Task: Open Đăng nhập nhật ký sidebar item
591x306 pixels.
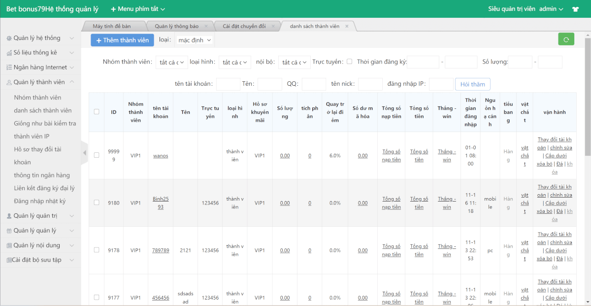Action: coord(40,201)
